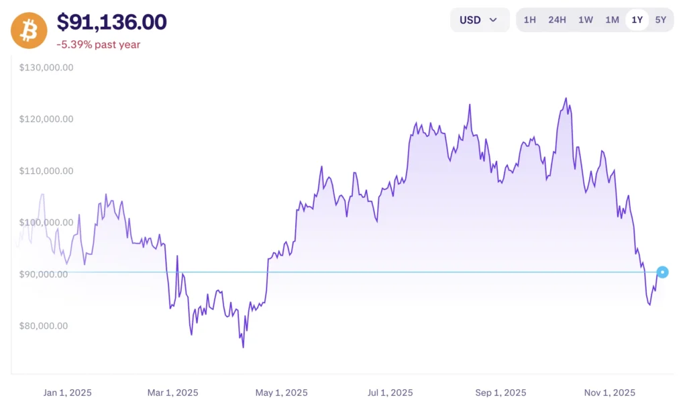Click the orange Bitcoin logo icon
Viewport: 687px width, 416px height.
tap(30, 31)
